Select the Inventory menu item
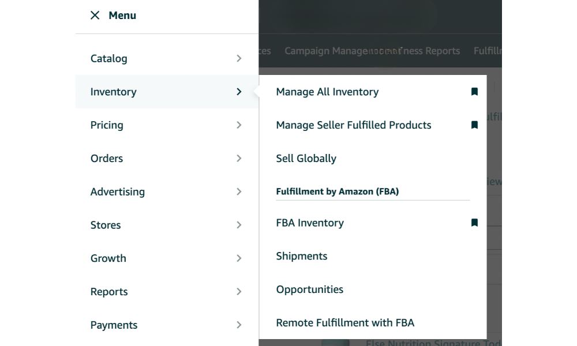 (114, 92)
